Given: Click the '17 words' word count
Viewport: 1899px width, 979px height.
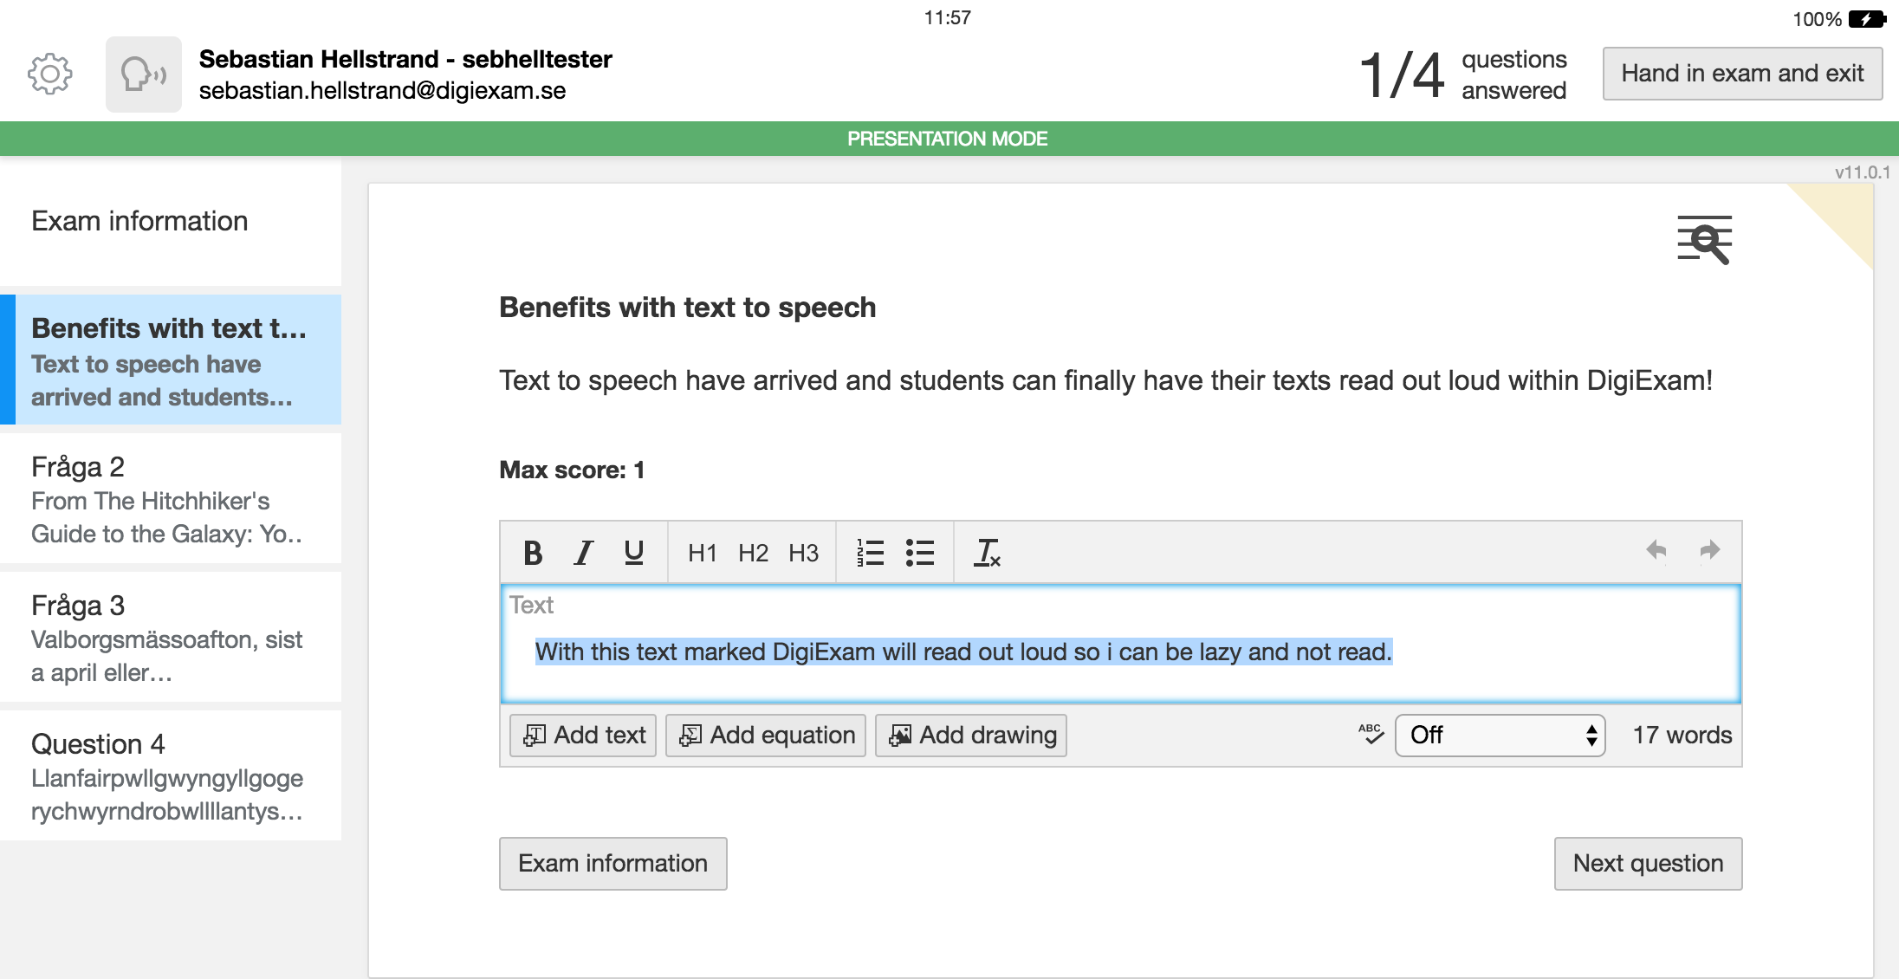Looking at the screenshot, I should pyautogui.click(x=1682, y=736).
